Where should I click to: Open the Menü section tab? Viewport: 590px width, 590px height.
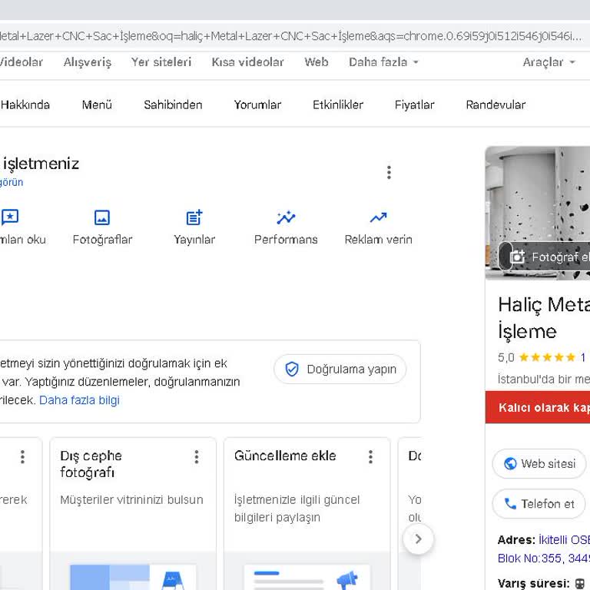pos(97,104)
